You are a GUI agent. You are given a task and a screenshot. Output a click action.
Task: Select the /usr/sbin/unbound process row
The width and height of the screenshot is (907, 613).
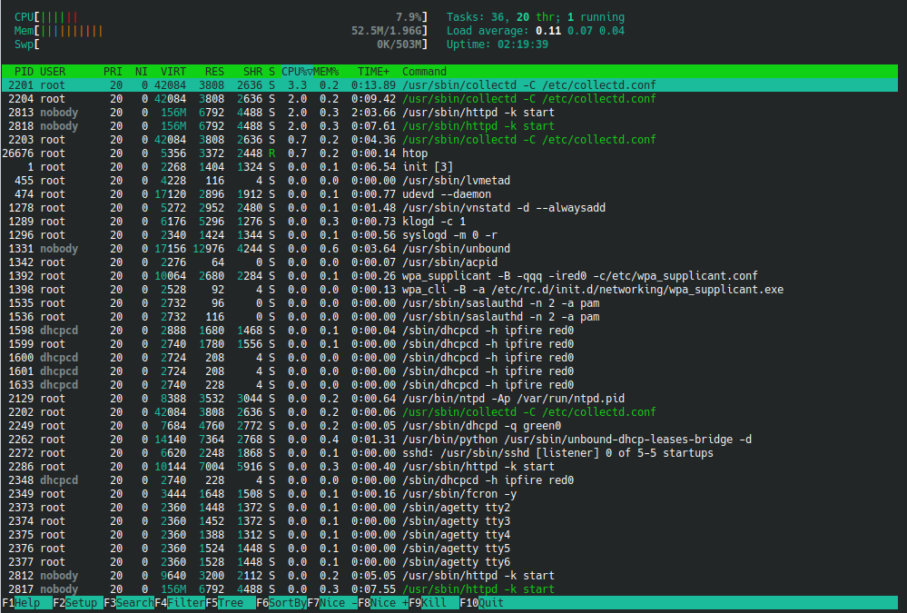449,248
